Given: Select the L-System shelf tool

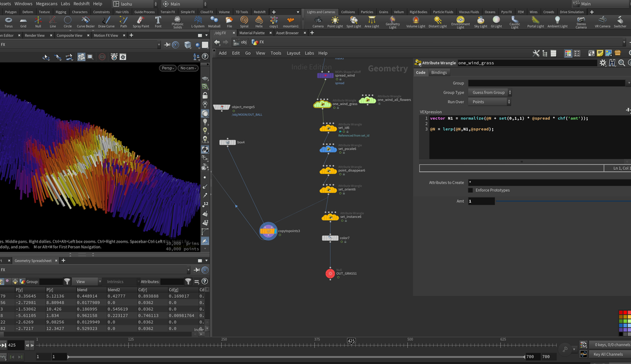Looking at the screenshot, I should [198, 21].
